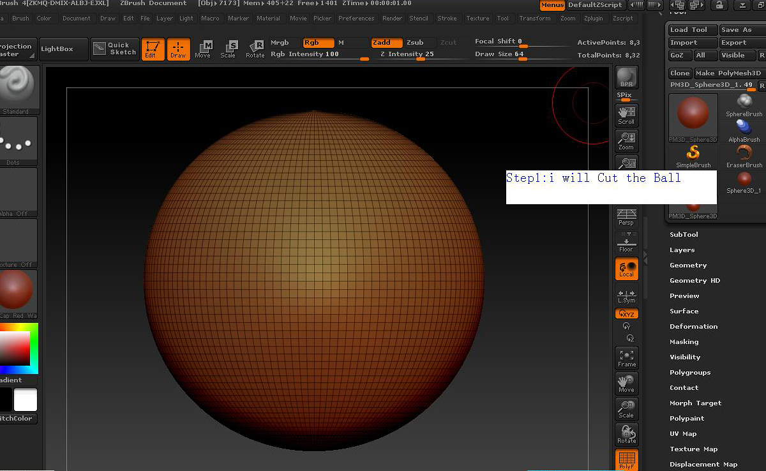Image resolution: width=766 pixels, height=471 pixels.
Task: Click the Load Tool button
Action: (692, 30)
